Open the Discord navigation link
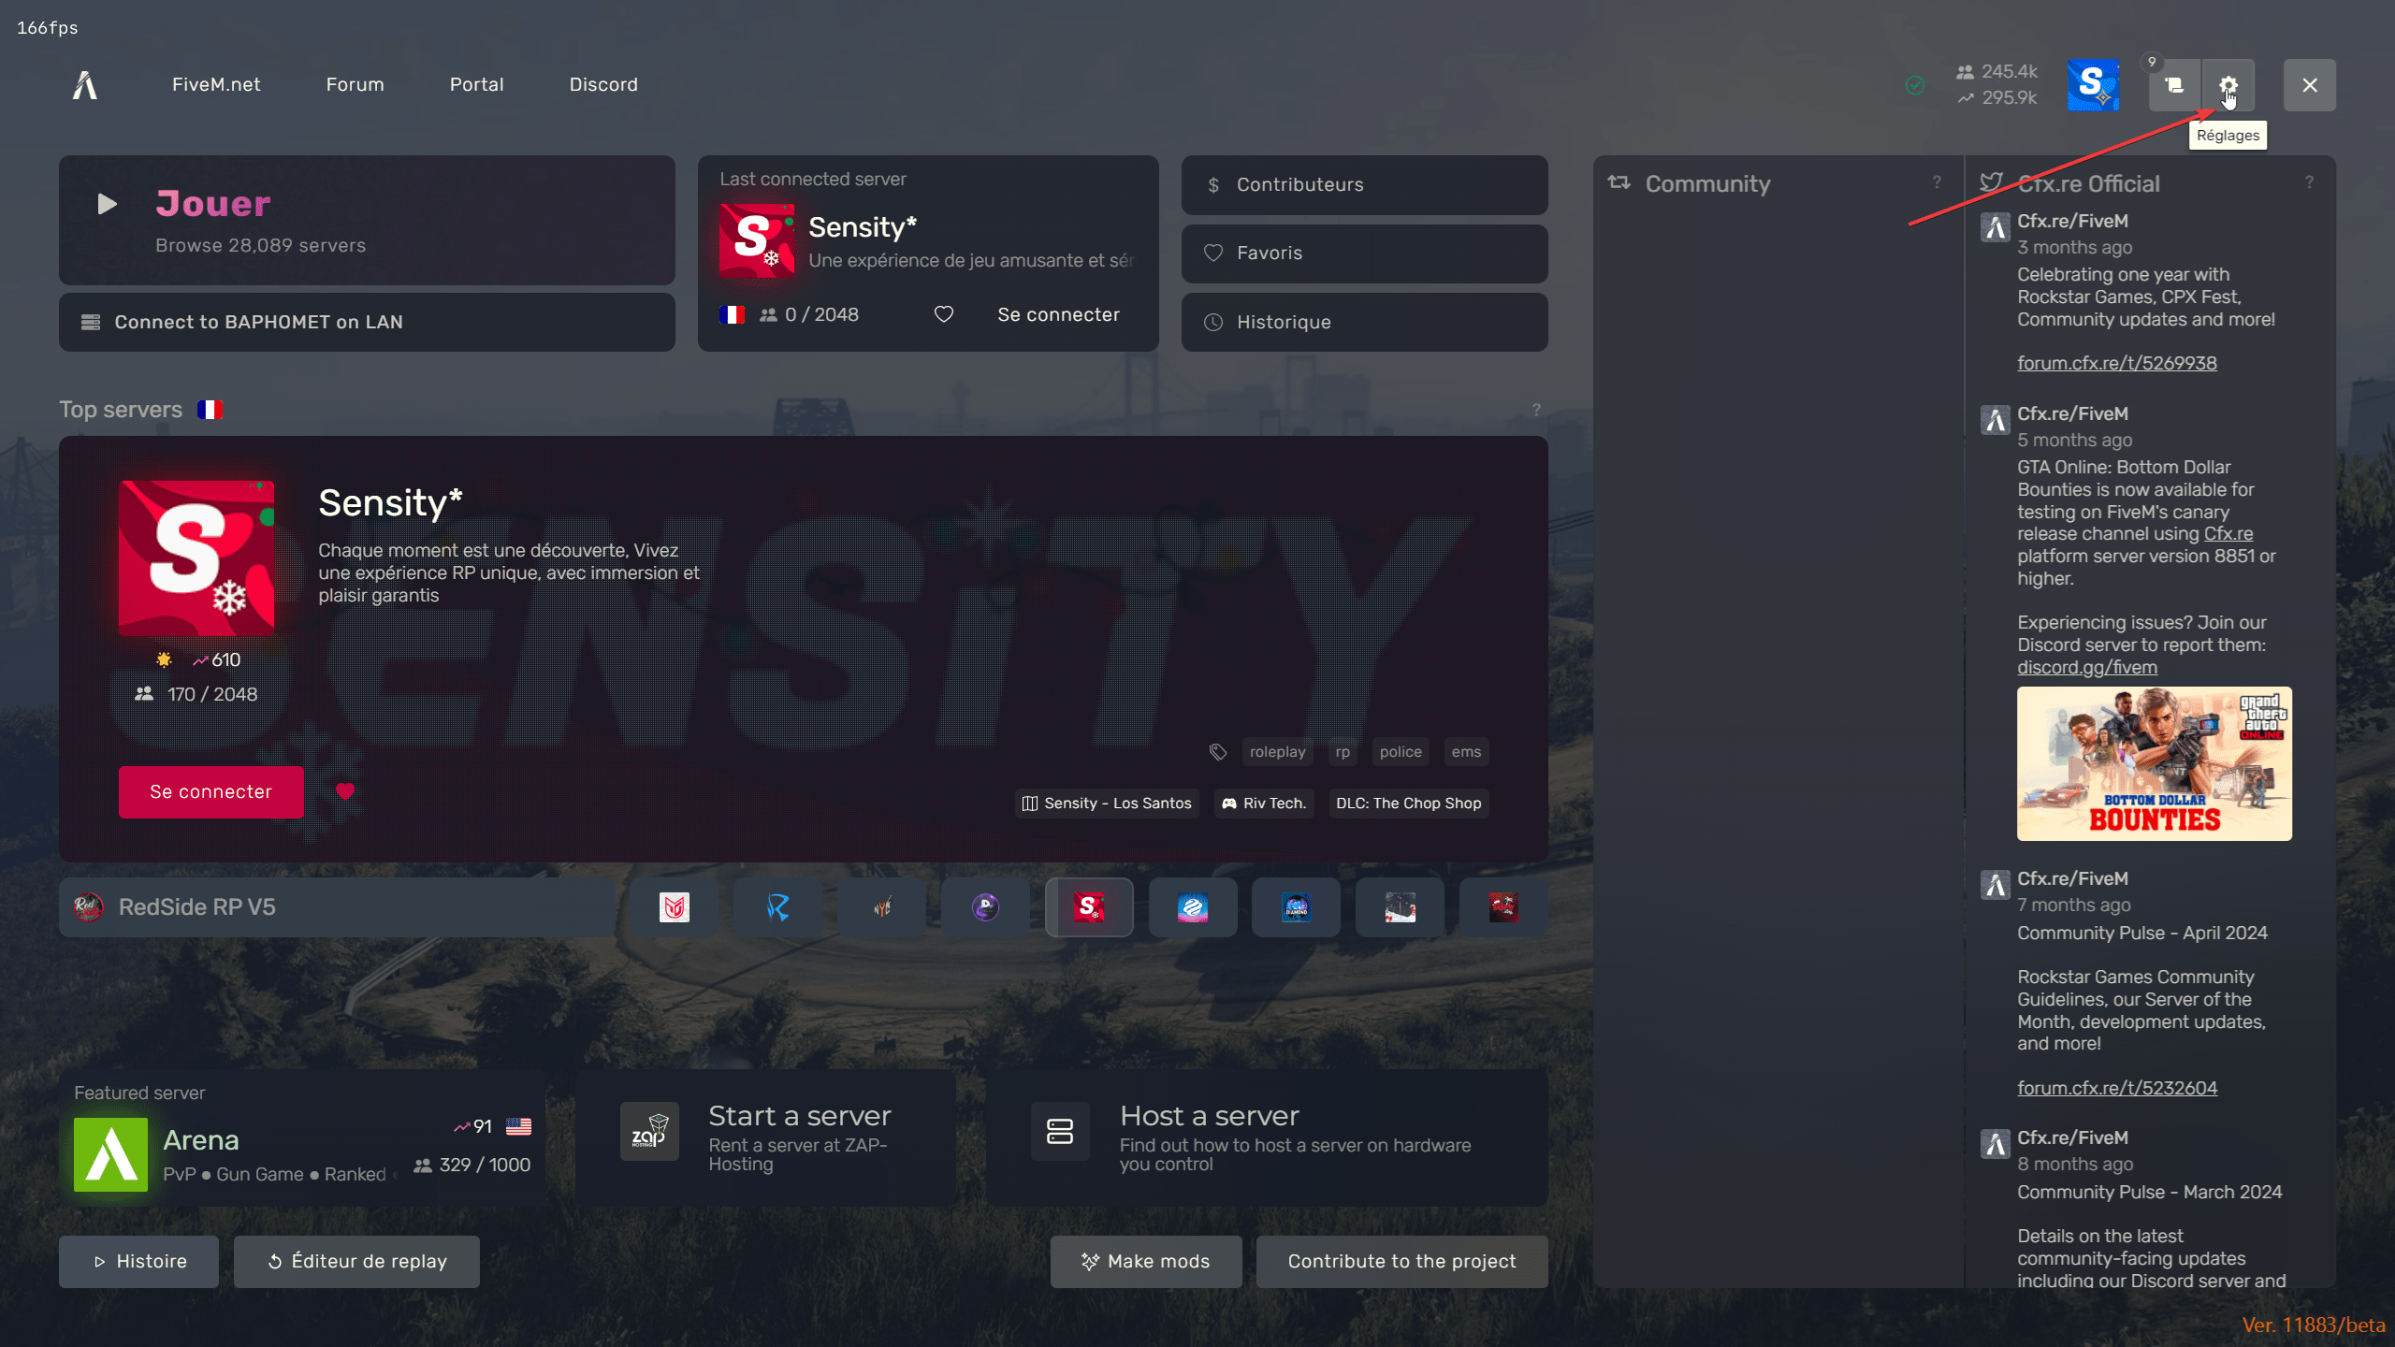 [603, 84]
